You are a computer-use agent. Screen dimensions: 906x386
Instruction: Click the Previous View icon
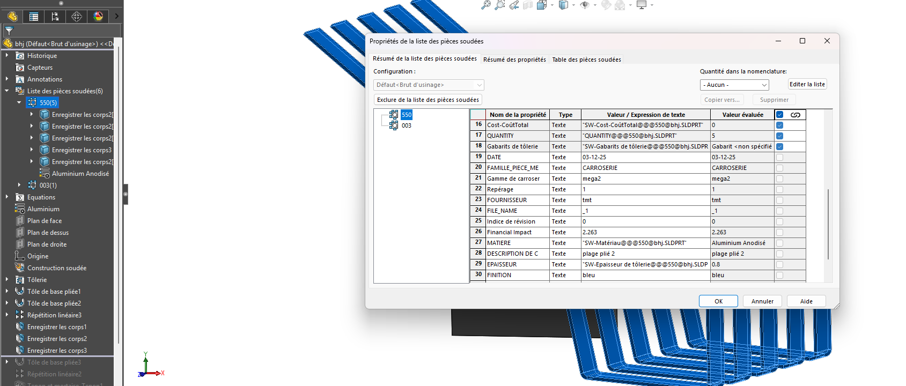click(x=514, y=5)
